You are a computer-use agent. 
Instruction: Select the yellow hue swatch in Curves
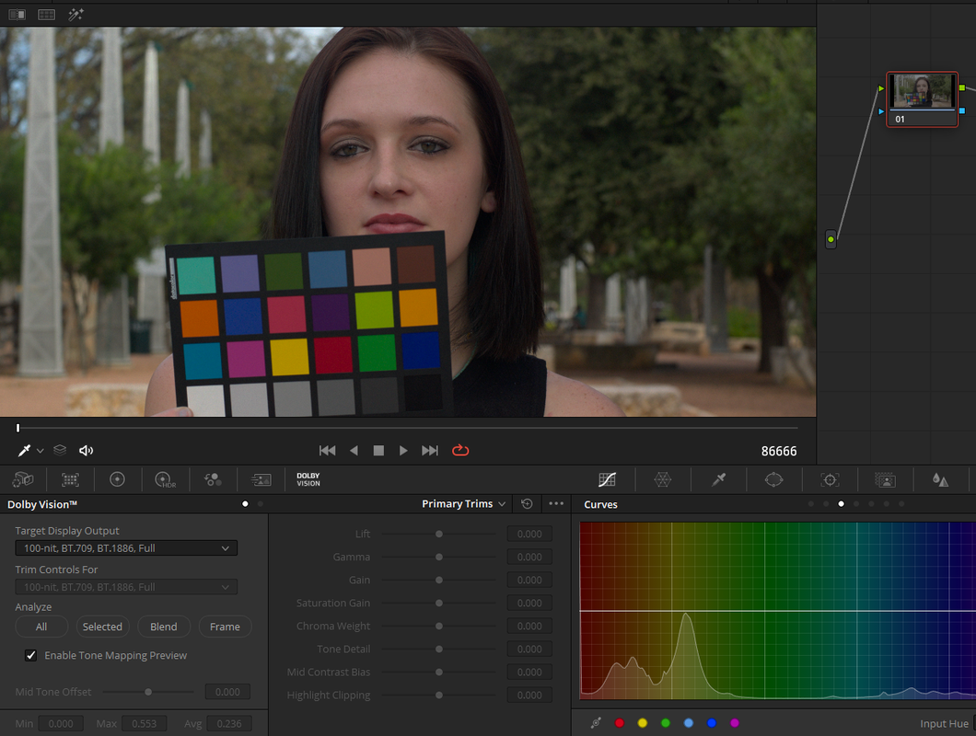tap(643, 723)
